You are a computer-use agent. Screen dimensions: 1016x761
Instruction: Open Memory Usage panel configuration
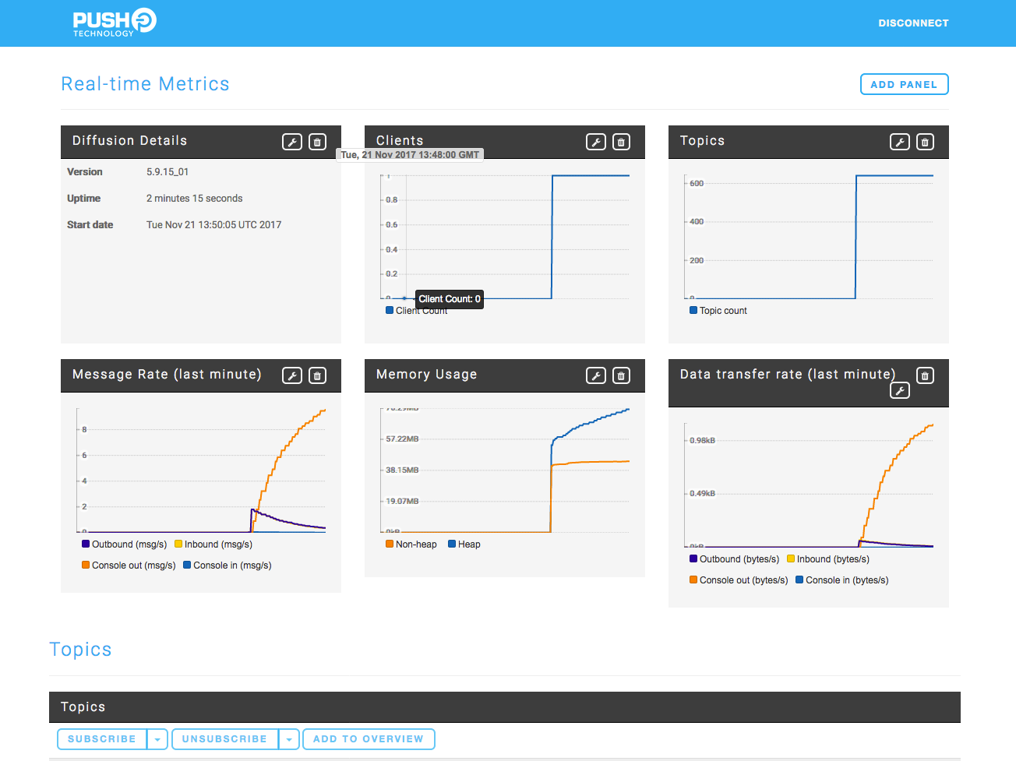(596, 375)
